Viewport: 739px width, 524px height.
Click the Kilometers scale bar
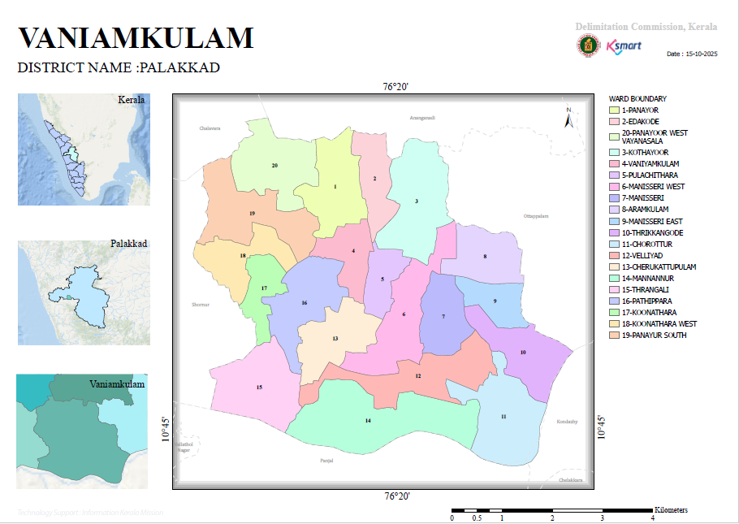pyautogui.click(x=552, y=510)
